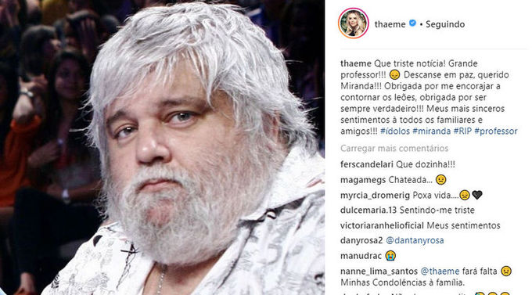Follow the #RIP hashtag link
Image resolution: width=532 pixels, height=295 pixels.
pos(462,131)
